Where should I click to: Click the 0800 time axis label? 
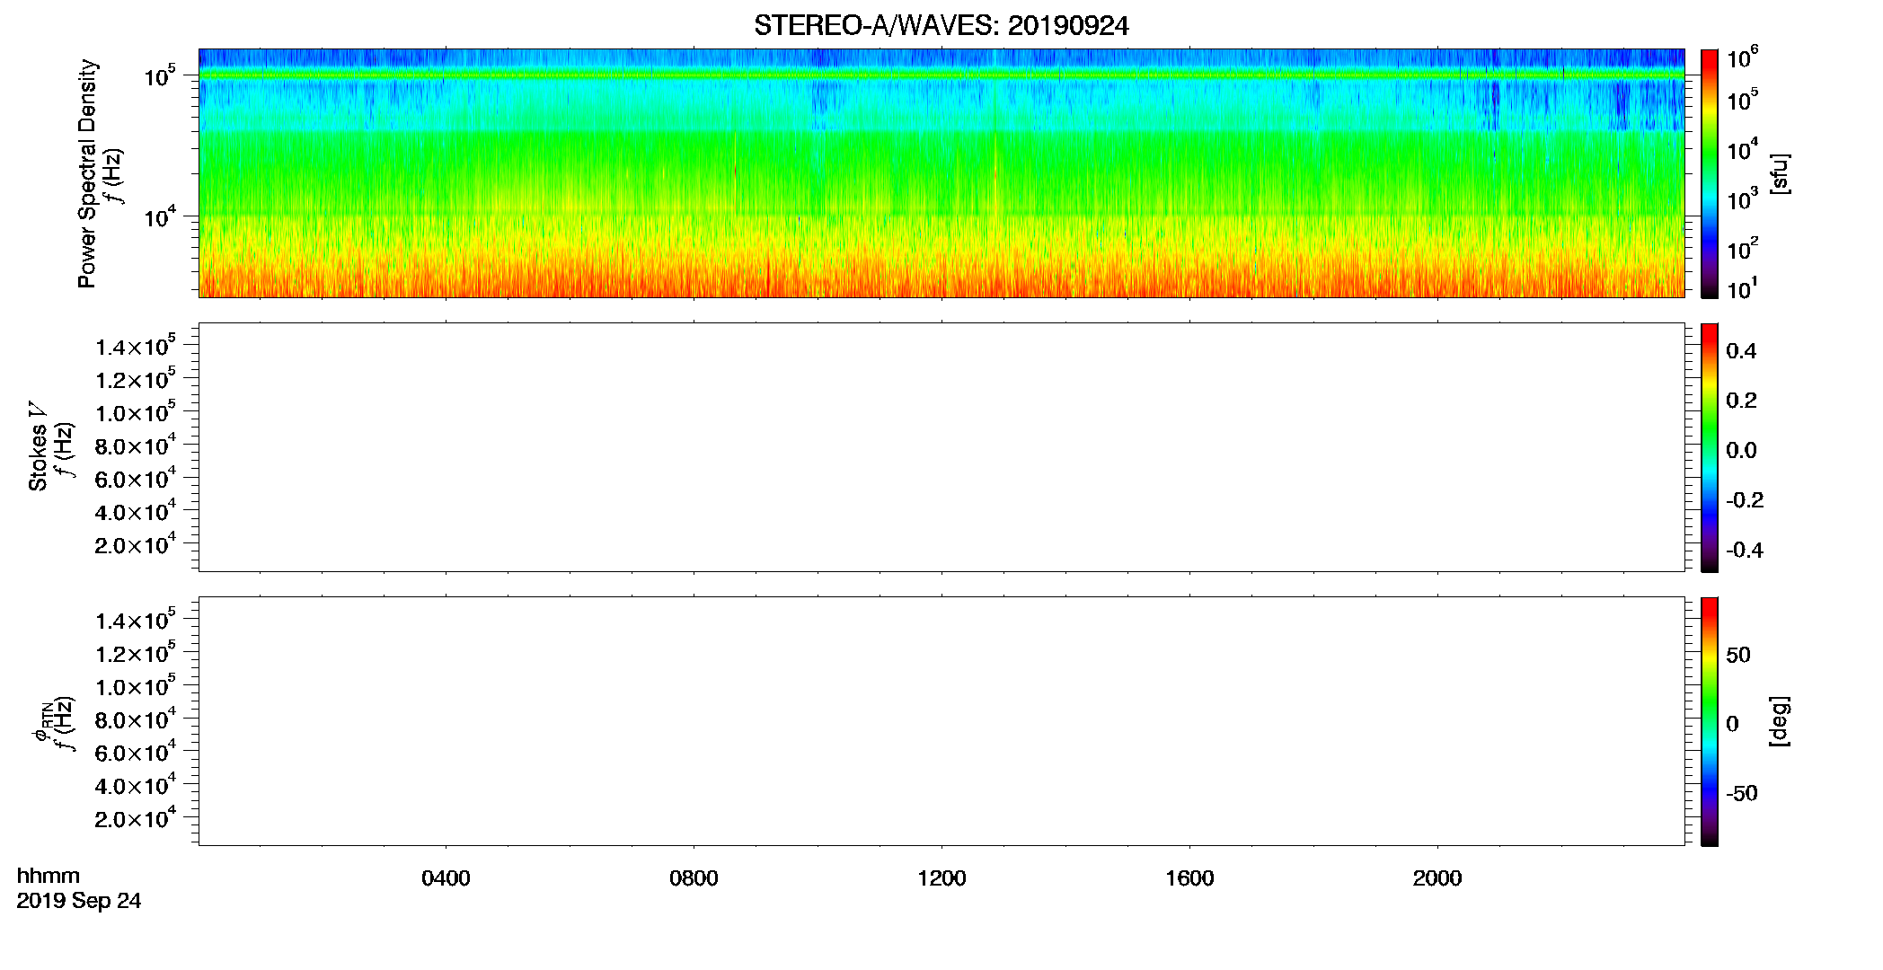coord(694,878)
